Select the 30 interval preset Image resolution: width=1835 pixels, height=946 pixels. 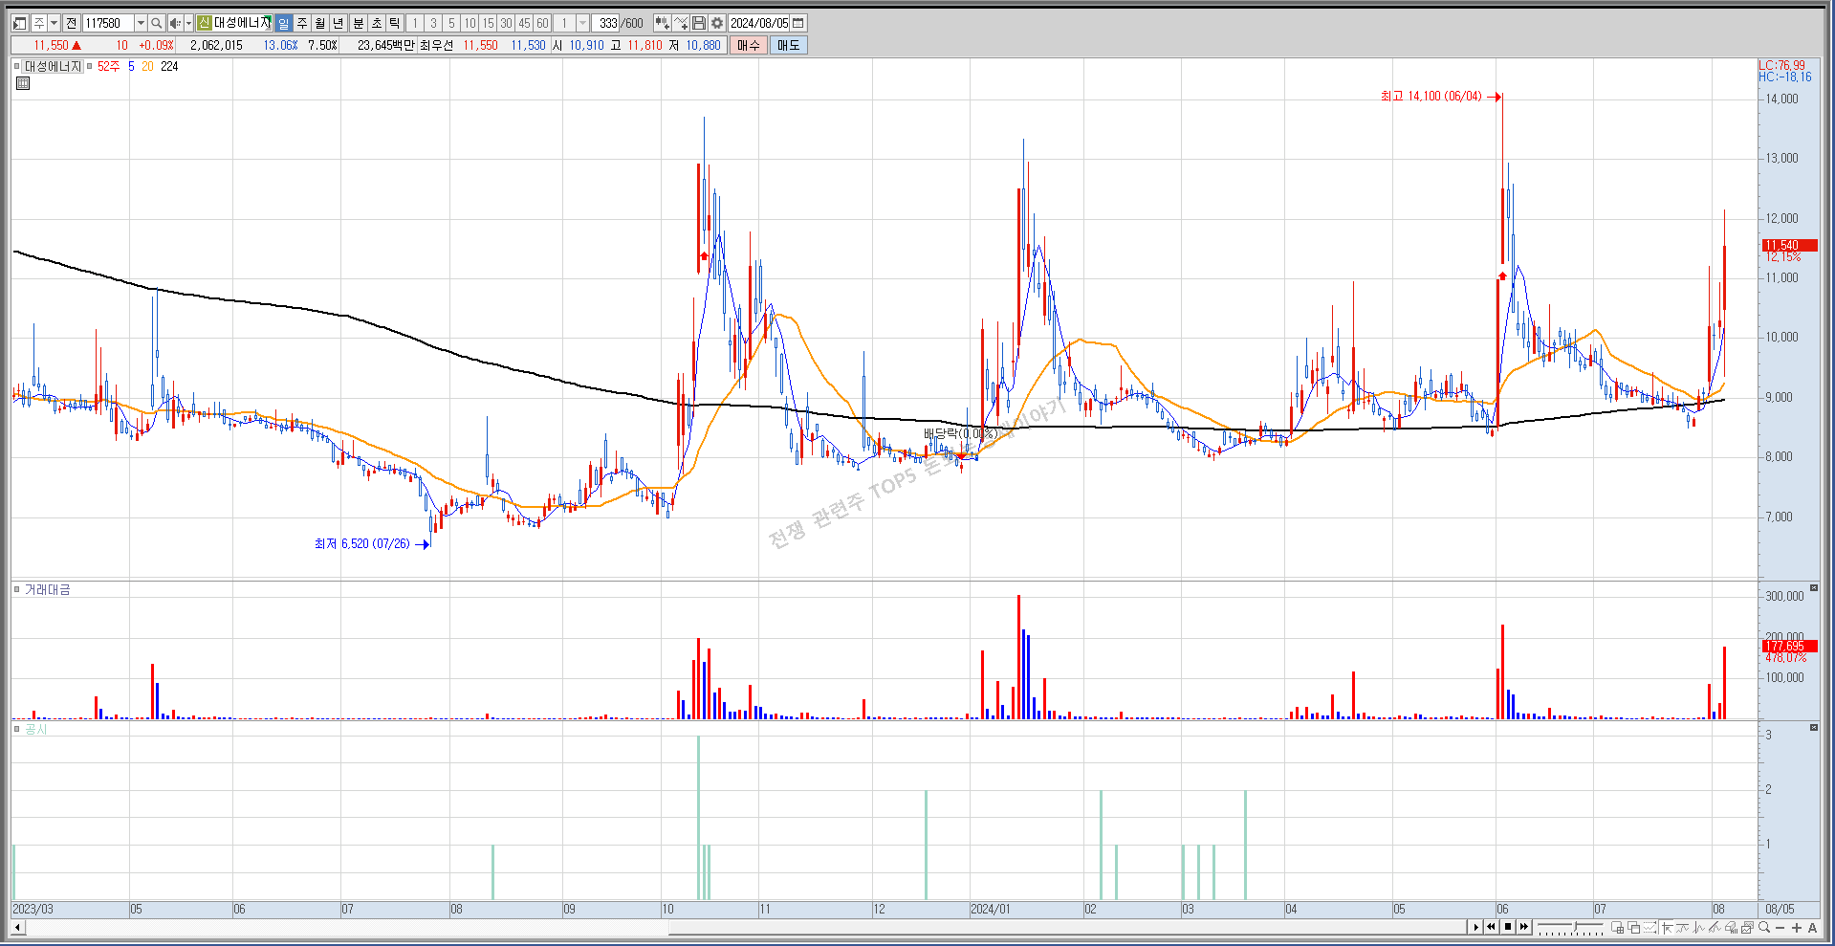coord(506,23)
